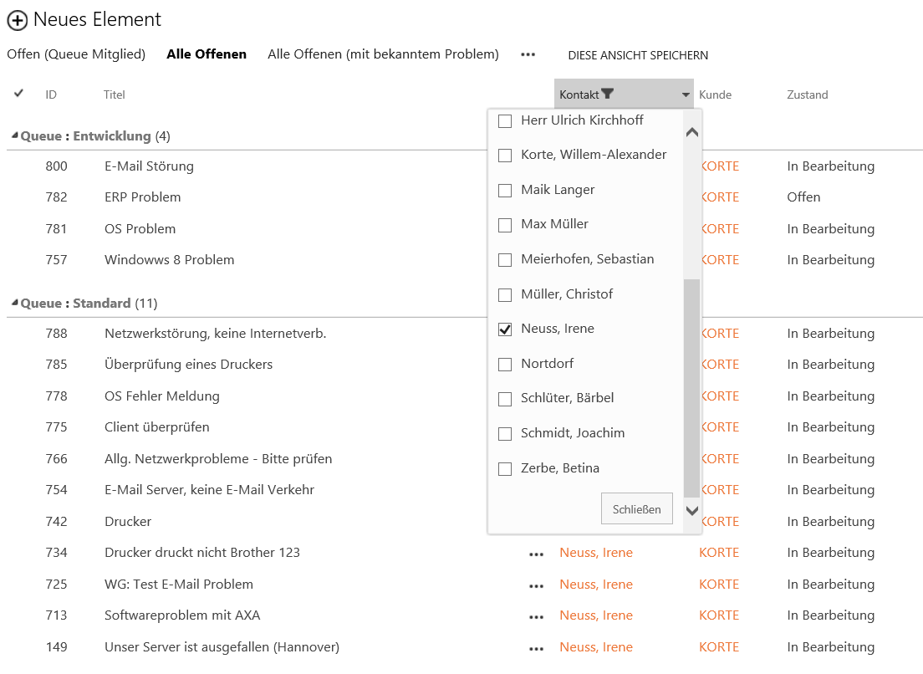Click the Schließen button
This screenshot has height=674, width=923.
pos(637,508)
